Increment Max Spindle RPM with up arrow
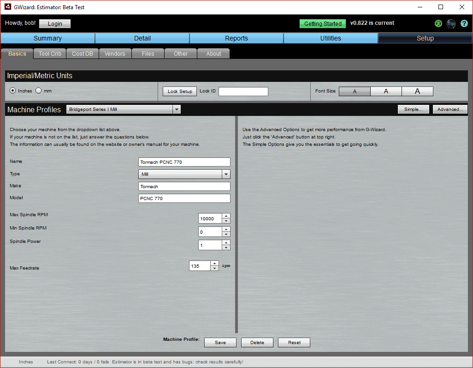The height and width of the screenshot is (368, 473). click(x=226, y=216)
